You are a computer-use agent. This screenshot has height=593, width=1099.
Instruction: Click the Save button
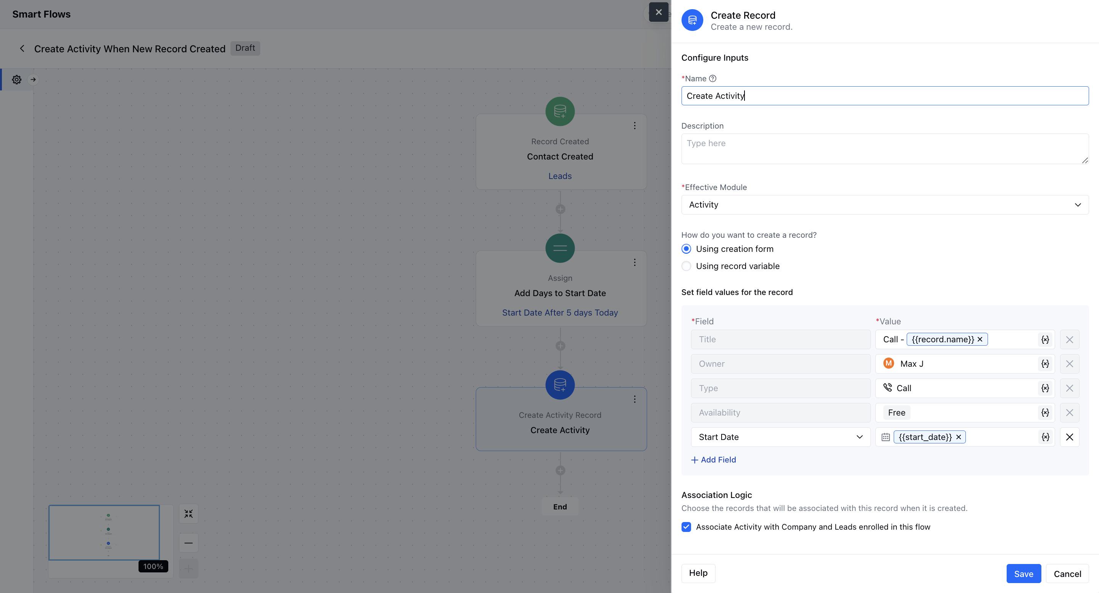point(1023,574)
